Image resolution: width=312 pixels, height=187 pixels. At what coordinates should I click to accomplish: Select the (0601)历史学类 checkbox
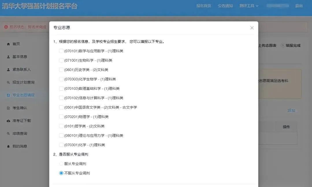click(x=61, y=70)
